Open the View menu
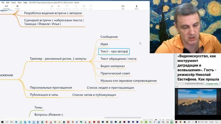This screenshot has width=221, height=124. pos(19,2)
